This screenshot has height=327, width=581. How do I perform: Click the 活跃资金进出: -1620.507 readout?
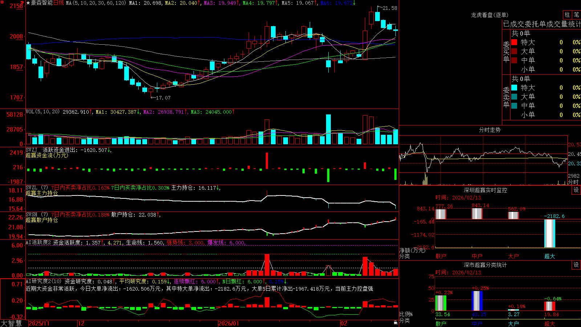[75, 150]
